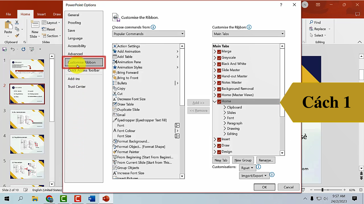The height and width of the screenshot is (204, 364).
Task: Expand the Home (Master Views) node
Action: point(215,95)
